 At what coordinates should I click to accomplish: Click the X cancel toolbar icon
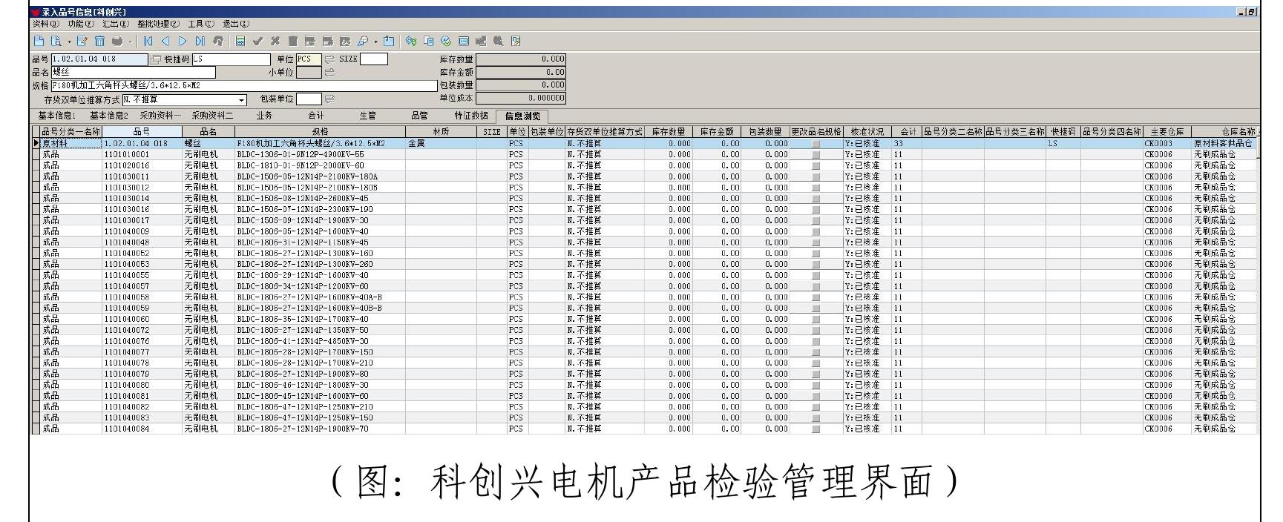(x=275, y=41)
